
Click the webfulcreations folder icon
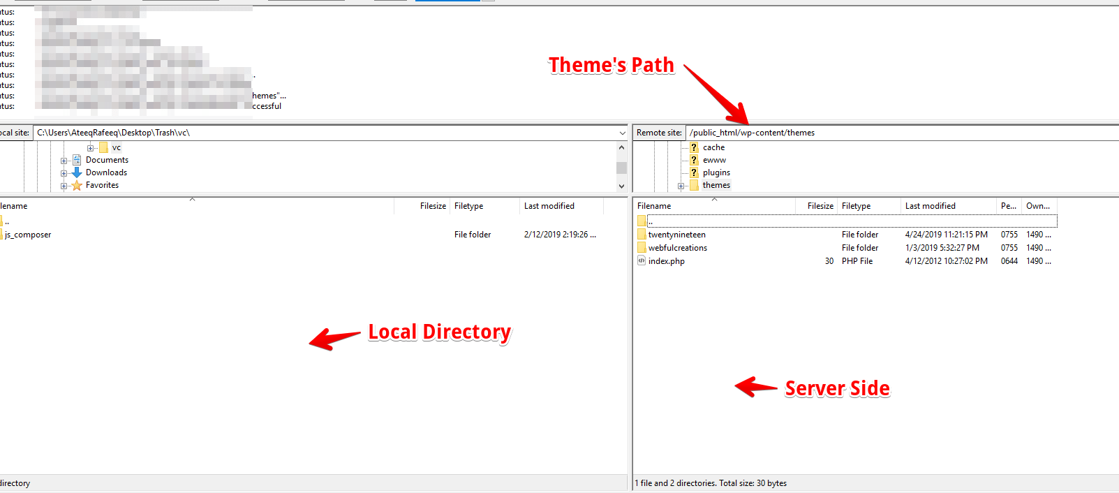point(642,248)
